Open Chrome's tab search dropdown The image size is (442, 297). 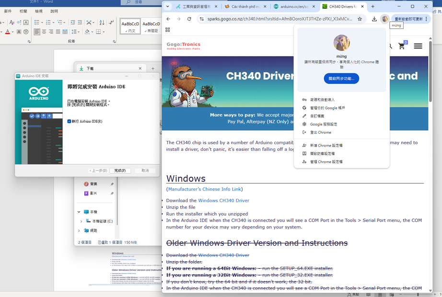click(167, 7)
